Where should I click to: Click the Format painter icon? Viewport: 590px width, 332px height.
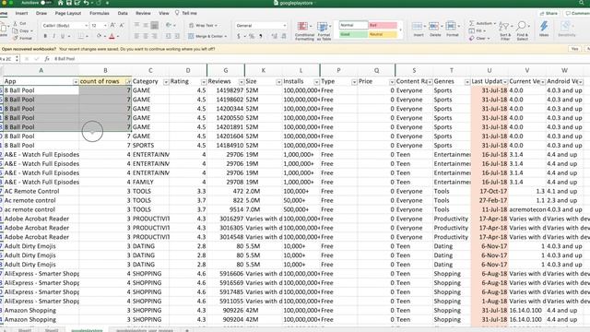(x=16, y=38)
